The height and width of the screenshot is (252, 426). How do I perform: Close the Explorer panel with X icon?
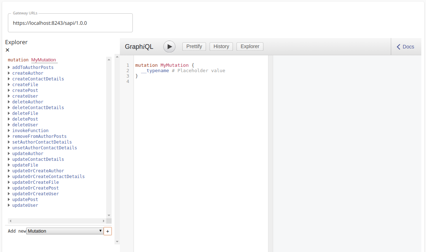point(7,50)
